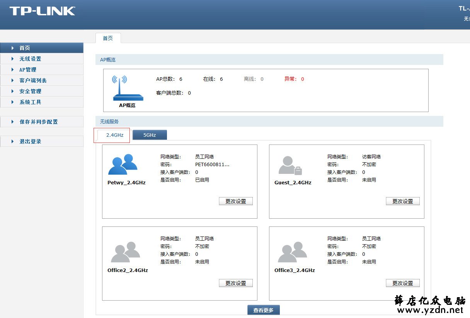Open the 无线设置 menu item
The width and height of the screenshot is (470, 318).
point(41,59)
